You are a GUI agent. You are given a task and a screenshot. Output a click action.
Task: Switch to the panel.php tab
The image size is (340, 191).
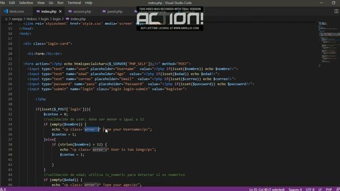pyautogui.click(x=115, y=12)
